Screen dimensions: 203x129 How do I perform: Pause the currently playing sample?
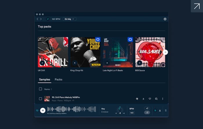coord(43,110)
